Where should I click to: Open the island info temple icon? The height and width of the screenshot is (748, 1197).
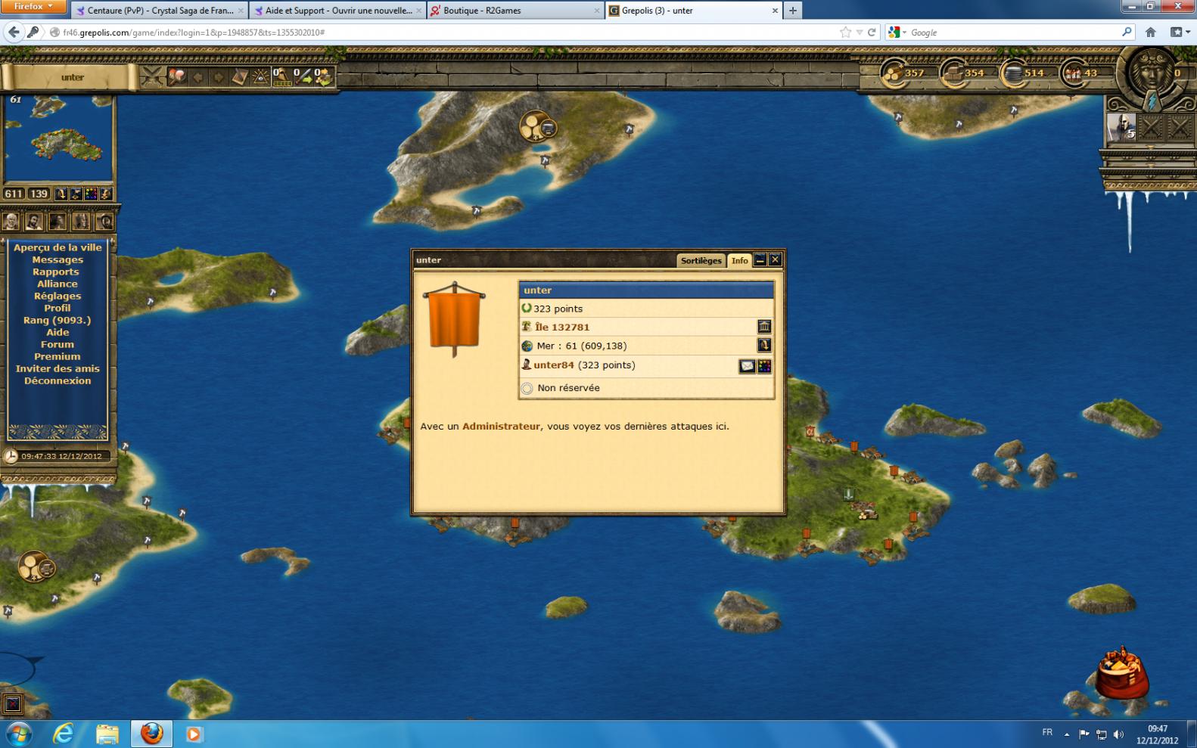click(764, 327)
